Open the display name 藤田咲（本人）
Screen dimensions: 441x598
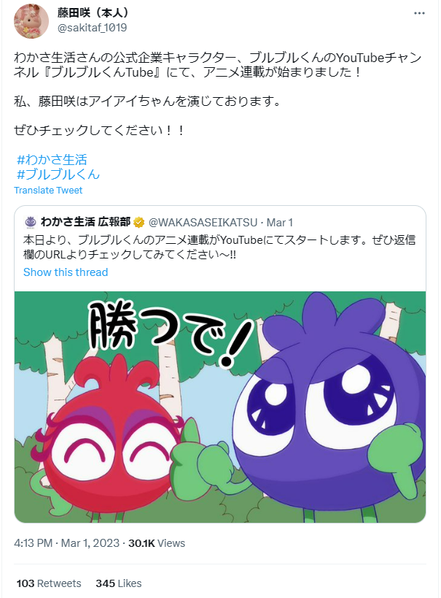[x=94, y=12]
